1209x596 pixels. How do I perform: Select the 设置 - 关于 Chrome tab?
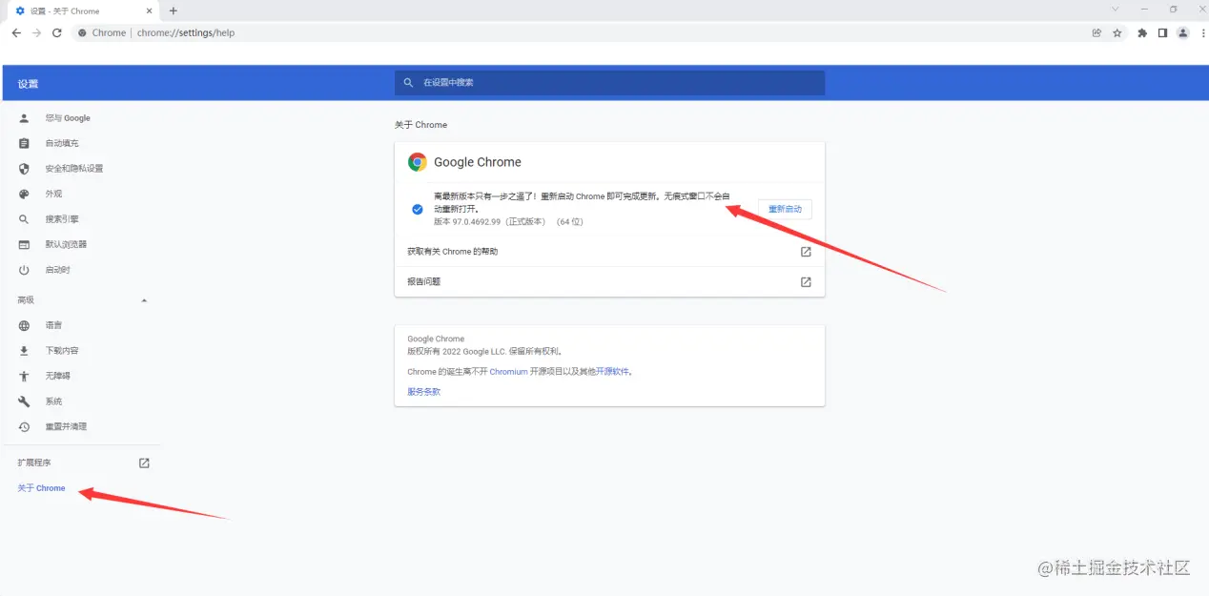coord(84,10)
